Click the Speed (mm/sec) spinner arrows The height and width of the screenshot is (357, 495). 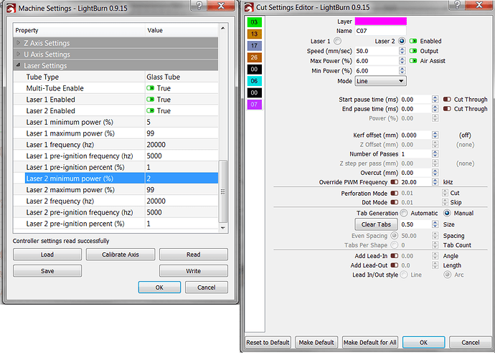click(402, 51)
